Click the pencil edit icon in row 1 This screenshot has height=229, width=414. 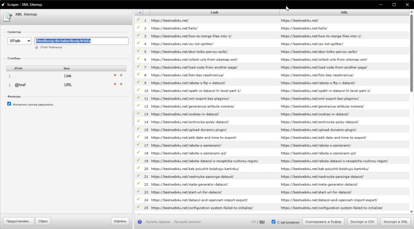pyautogui.click(x=138, y=20)
